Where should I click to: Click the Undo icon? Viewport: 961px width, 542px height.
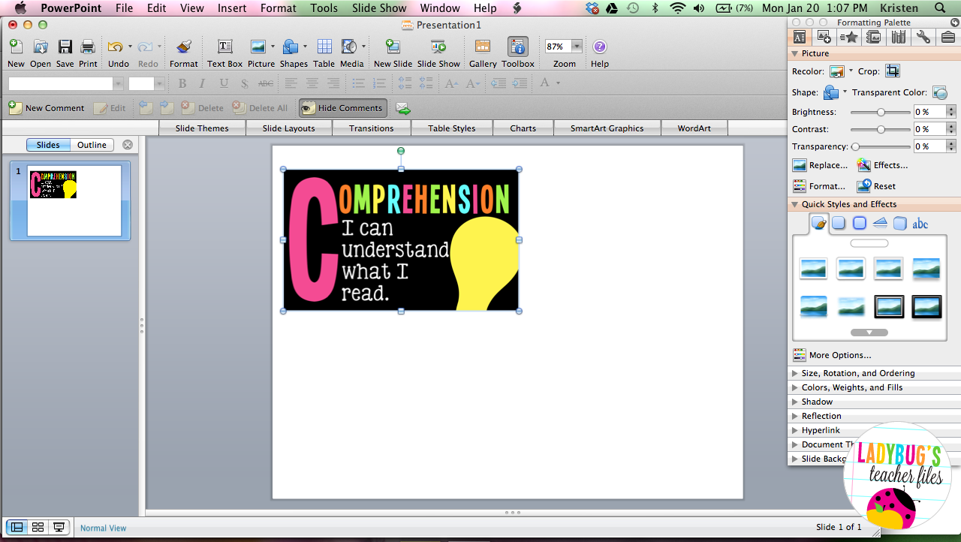(x=115, y=47)
